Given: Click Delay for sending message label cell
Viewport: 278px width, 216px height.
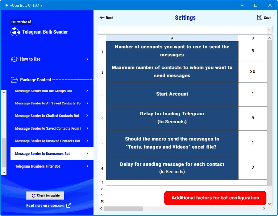Looking at the screenshot, I should [x=172, y=168].
